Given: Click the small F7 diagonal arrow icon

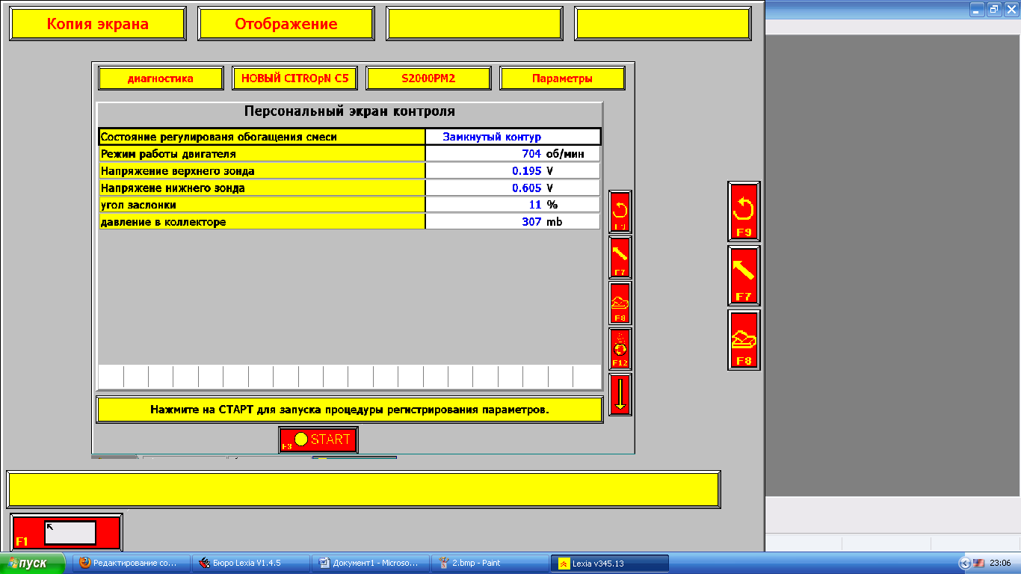Looking at the screenshot, I should pyautogui.click(x=620, y=258).
